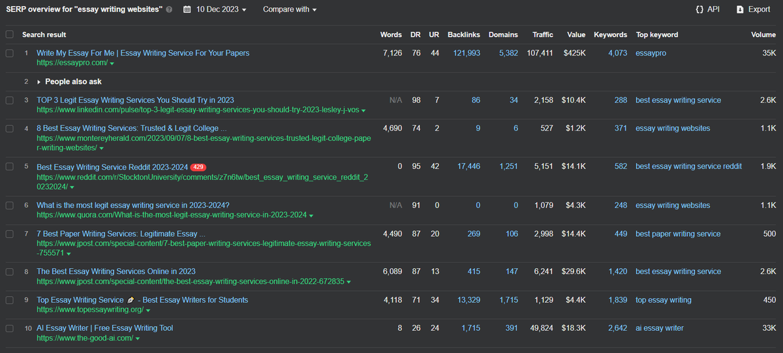Open URL dropdown arrow for the-good-ai.com

pyautogui.click(x=138, y=339)
